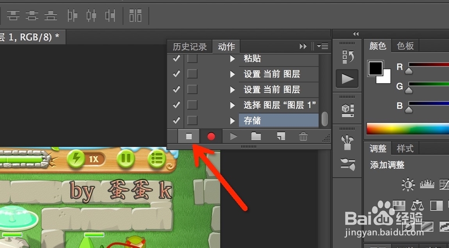This screenshot has width=449, height=248.
Task: Switch to the 历史记录 tab
Action: (189, 47)
